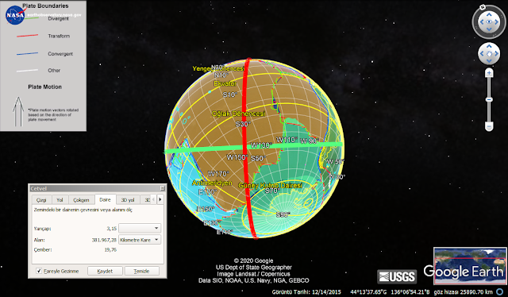The image size is (508, 297).
Task: Click the look-left arrow on the Look joystick
Action: tap(482, 22)
